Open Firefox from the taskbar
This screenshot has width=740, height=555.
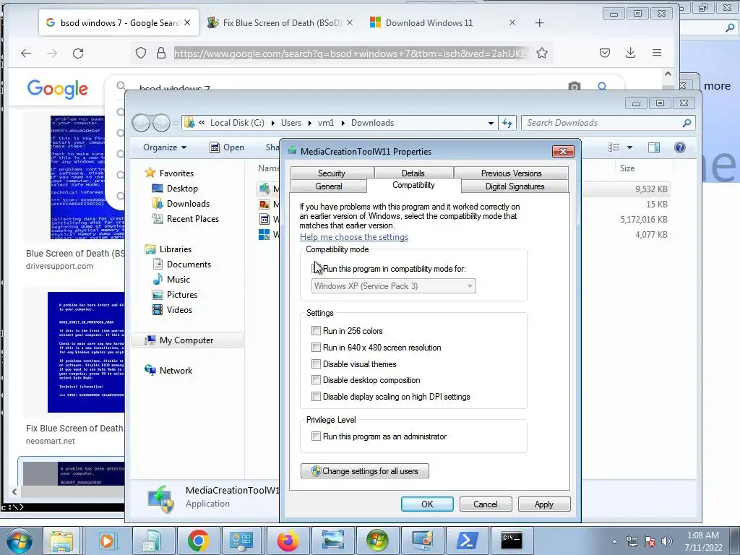(288, 540)
